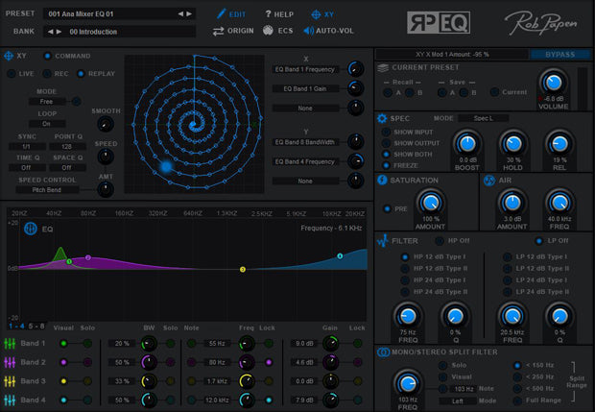Click the FILTER waveform icon
This screenshot has height=412, width=595.
(383, 241)
